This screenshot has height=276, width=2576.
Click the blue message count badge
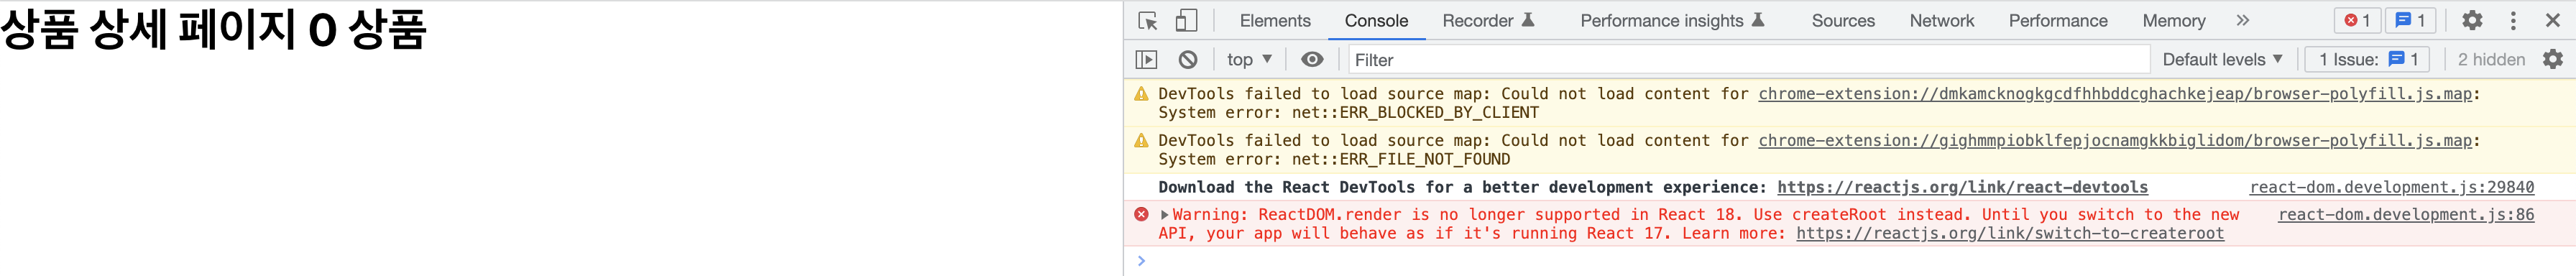(2410, 20)
